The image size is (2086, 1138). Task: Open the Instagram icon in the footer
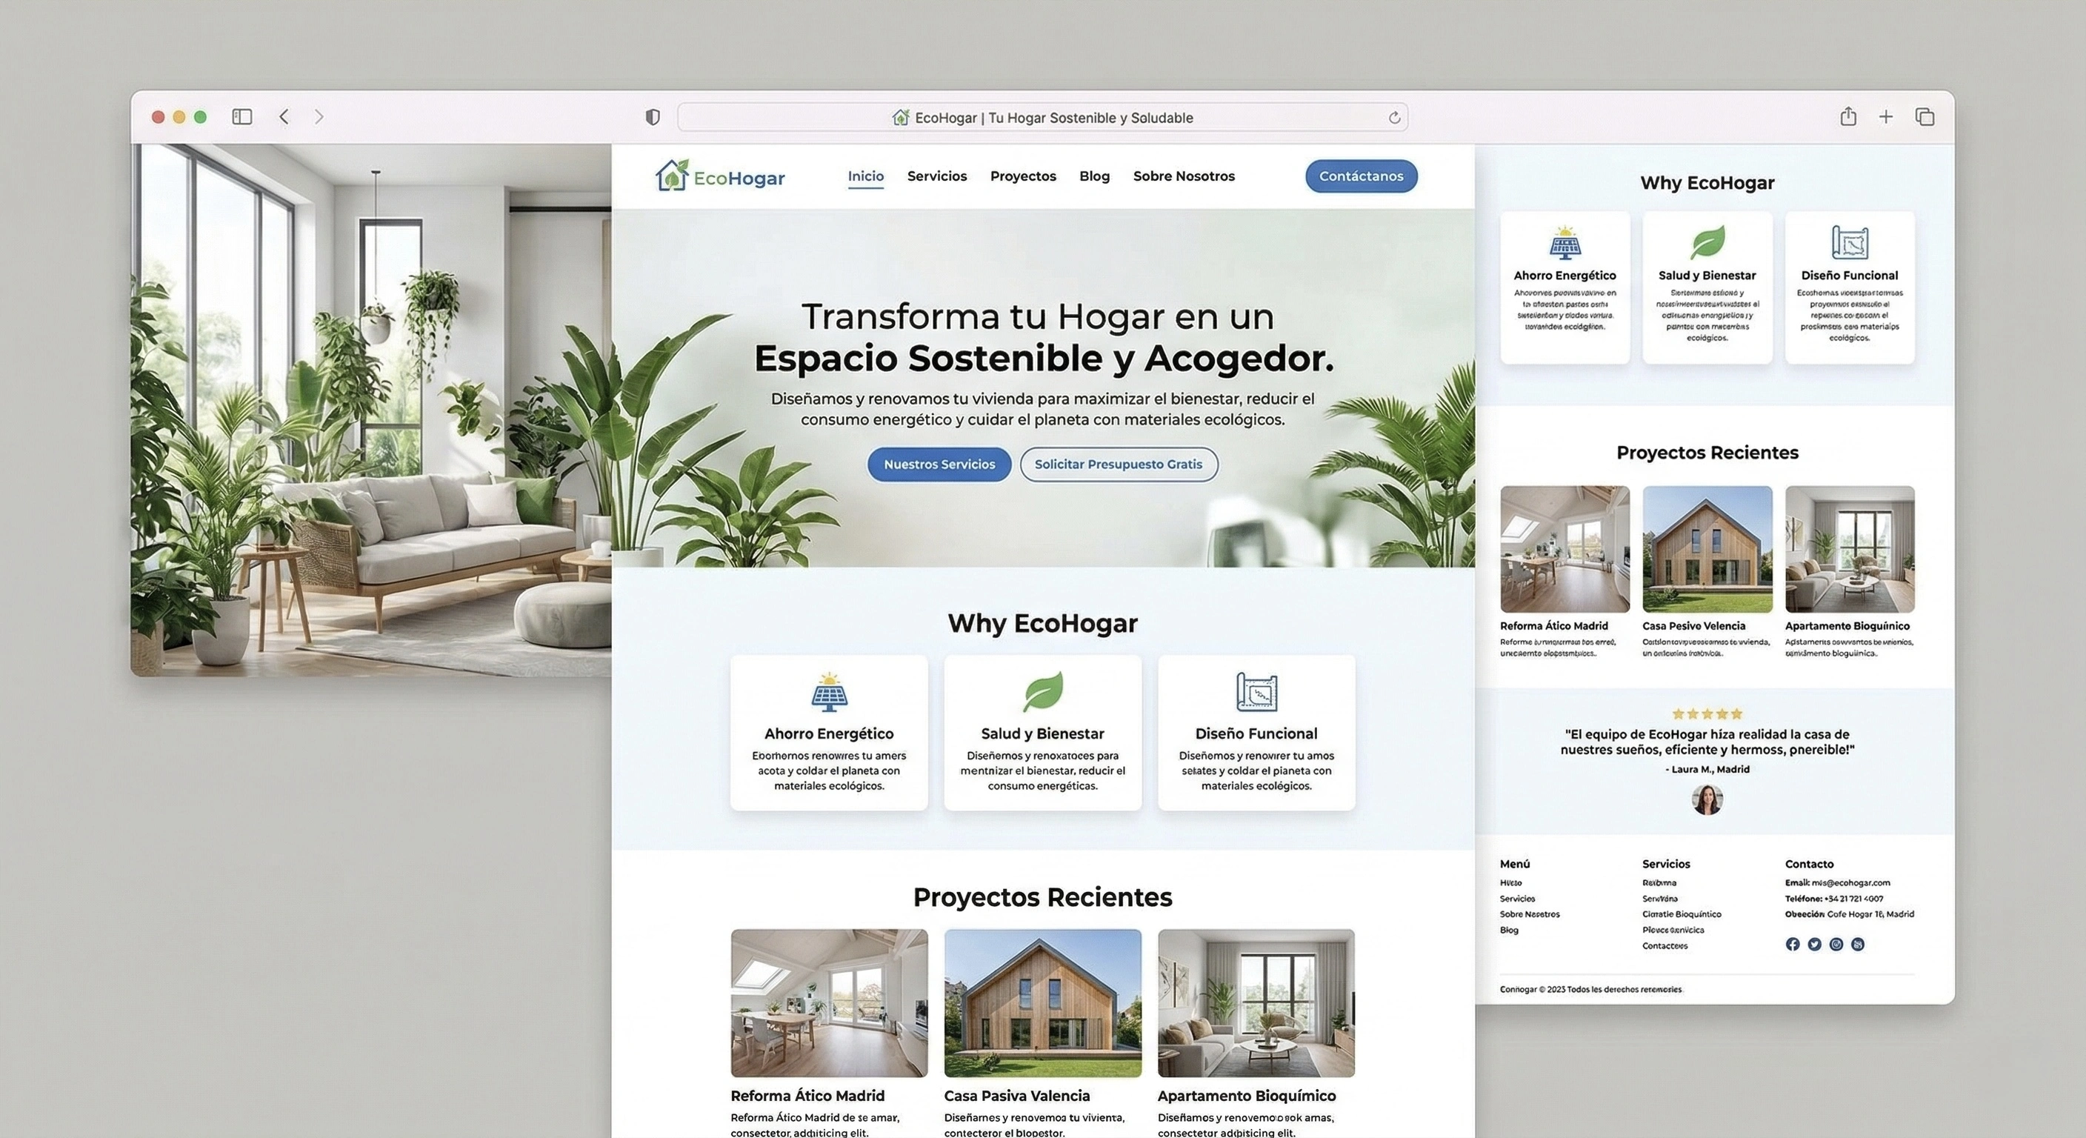(1836, 944)
